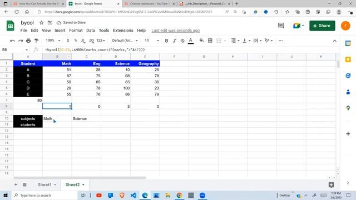Screen dimensions: 356x200
Task: Toggle strikethrough formatting
Action: pos(182,41)
